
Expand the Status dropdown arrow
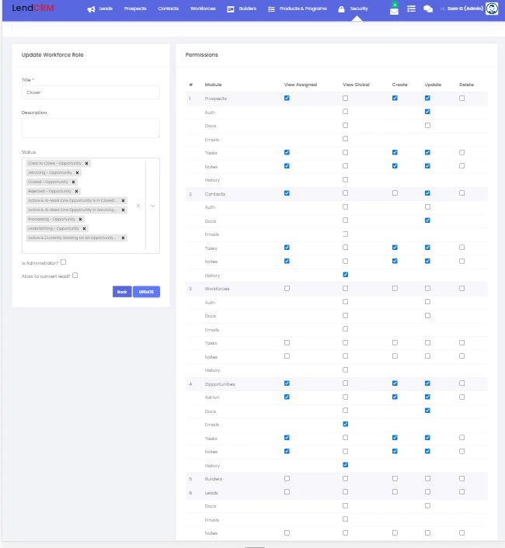(152, 206)
